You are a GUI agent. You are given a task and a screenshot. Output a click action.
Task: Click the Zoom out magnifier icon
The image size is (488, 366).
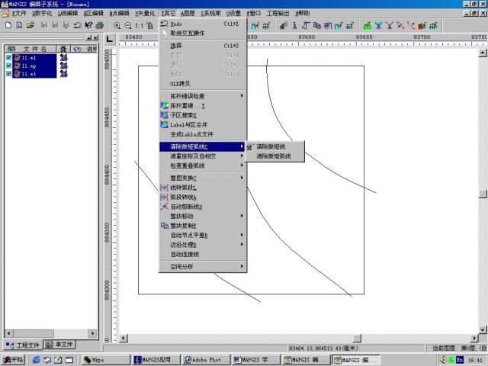click(x=127, y=25)
